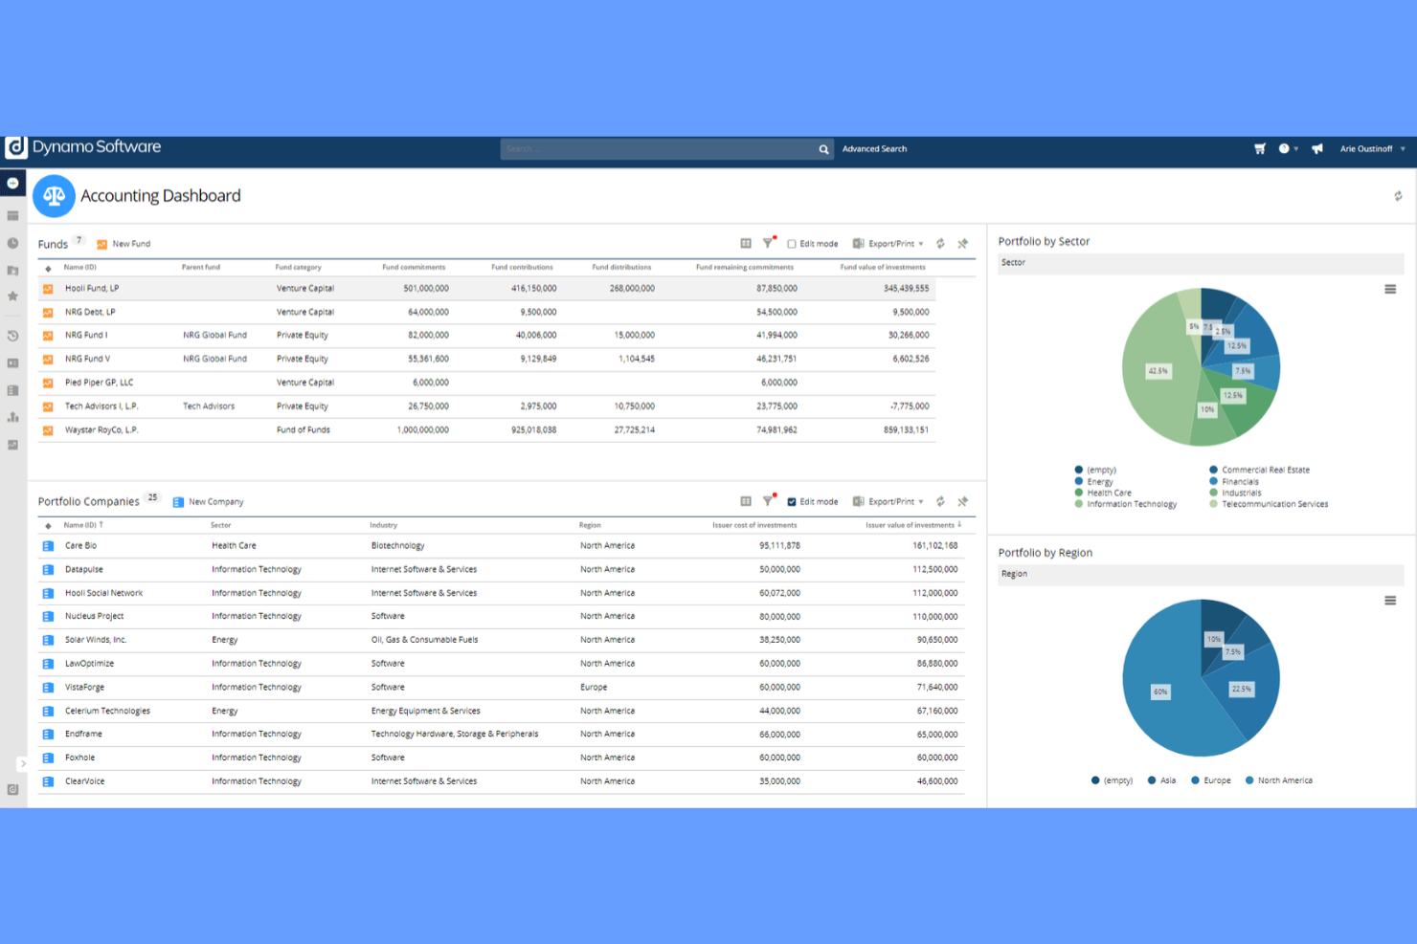1417x944 pixels.
Task: Open the Portfolio by Sector chart menu
Action: click(x=1391, y=289)
